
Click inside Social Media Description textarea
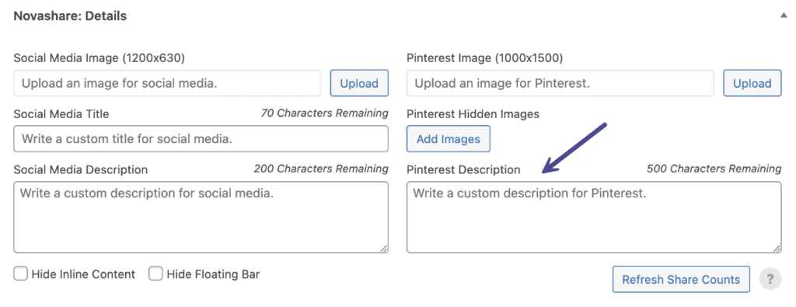pos(201,217)
